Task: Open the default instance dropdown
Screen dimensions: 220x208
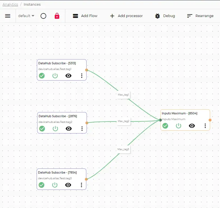Action: tap(26, 16)
